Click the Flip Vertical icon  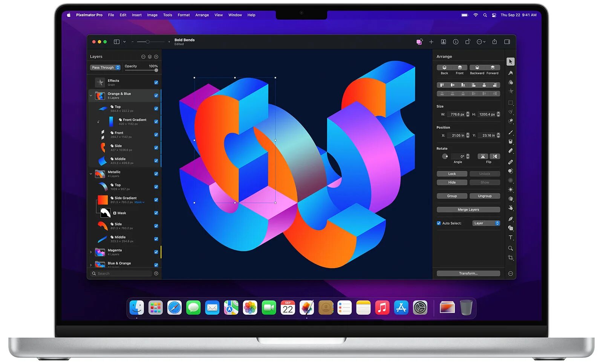click(495, 156)
